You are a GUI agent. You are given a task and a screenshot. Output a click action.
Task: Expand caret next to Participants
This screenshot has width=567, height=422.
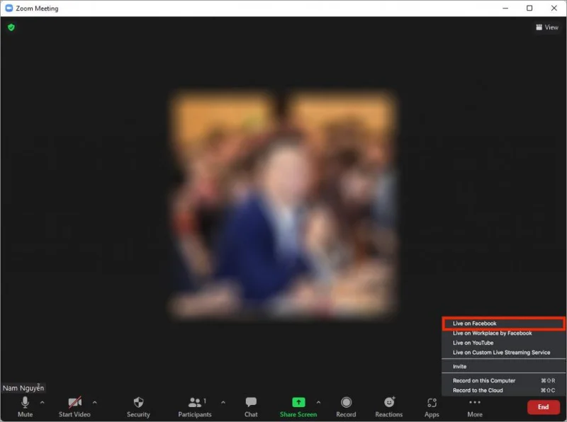(223, 402)
